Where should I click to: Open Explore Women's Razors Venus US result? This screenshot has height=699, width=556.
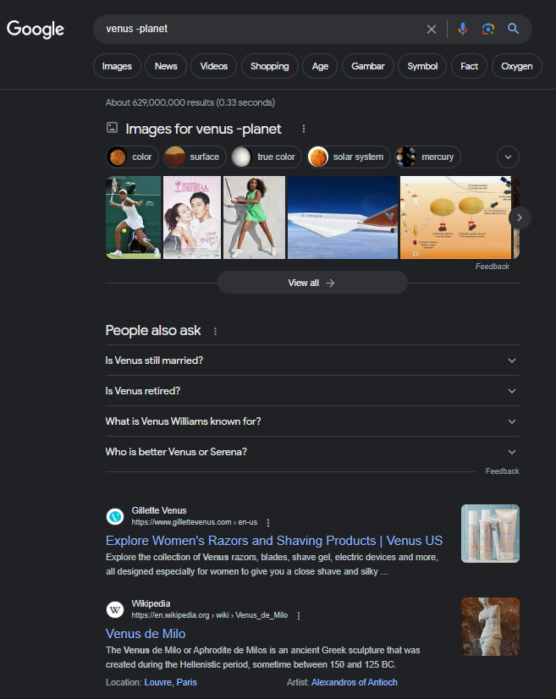click(273, 540)
